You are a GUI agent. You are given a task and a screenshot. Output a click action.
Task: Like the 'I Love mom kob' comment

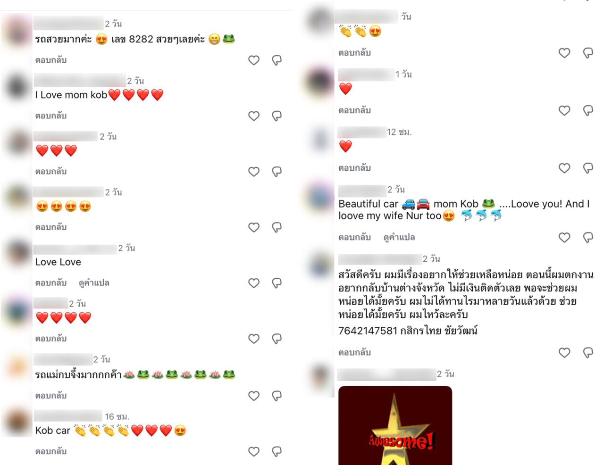[254, 116]
